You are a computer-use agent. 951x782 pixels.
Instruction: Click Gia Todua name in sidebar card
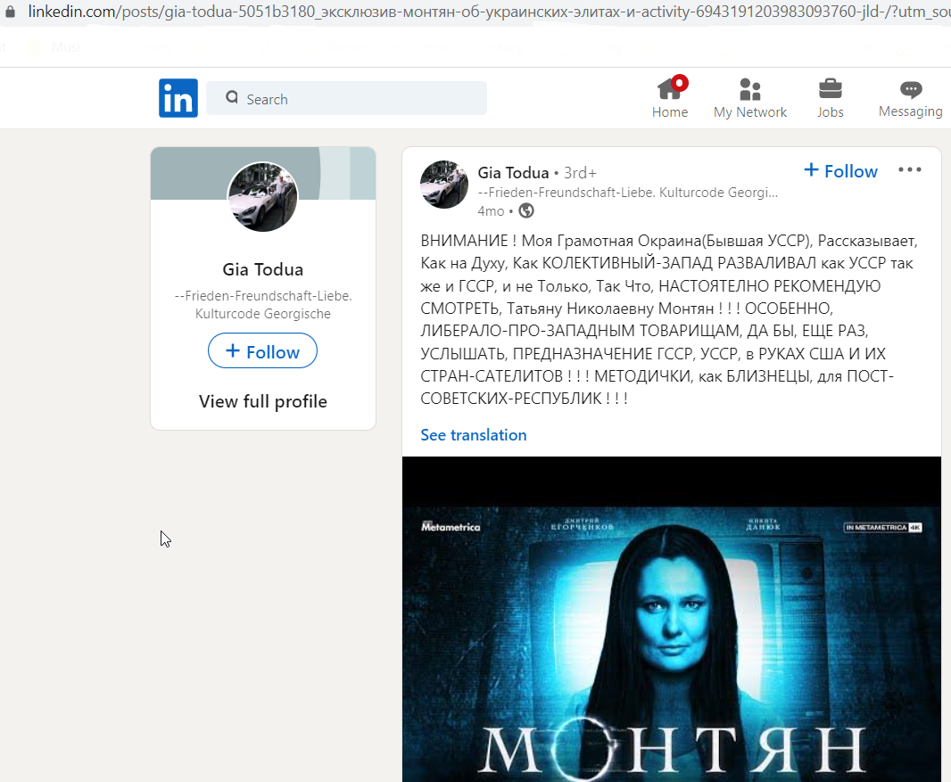pyautogui.click(x=262, y=270)
